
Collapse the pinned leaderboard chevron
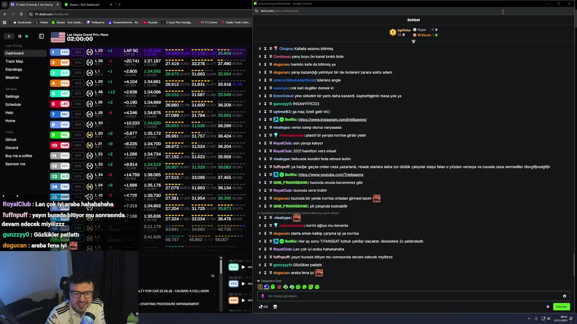(413, 41)
